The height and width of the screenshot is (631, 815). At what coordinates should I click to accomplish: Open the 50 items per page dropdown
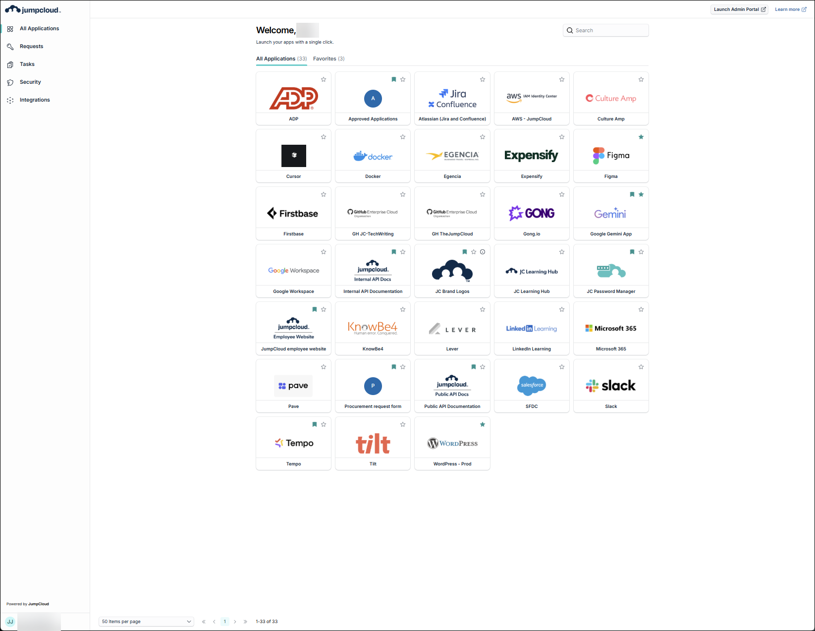pos(146,622)
